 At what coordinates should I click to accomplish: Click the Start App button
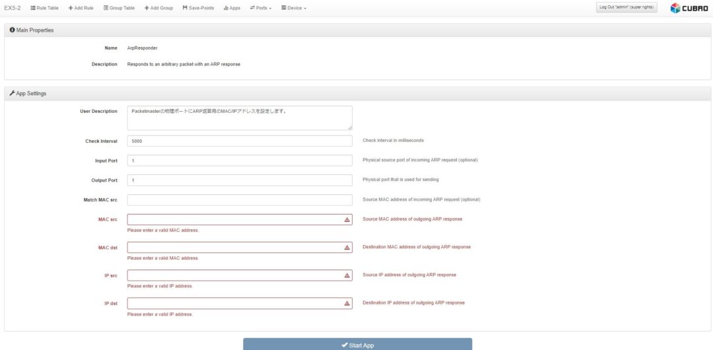tap(357, 345)
